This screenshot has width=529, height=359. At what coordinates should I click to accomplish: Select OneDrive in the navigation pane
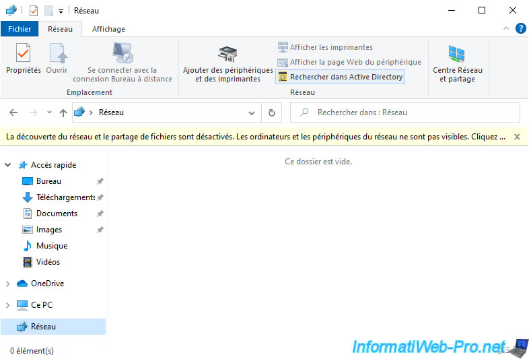pos(47,284)
